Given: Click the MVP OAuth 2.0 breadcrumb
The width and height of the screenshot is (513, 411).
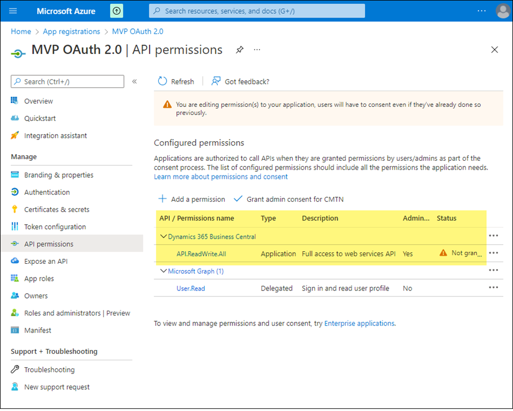Looking at the screenshot, I should pyautogui.click(x=138, y=32).
